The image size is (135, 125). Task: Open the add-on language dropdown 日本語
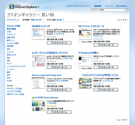[x=60, y=20]
